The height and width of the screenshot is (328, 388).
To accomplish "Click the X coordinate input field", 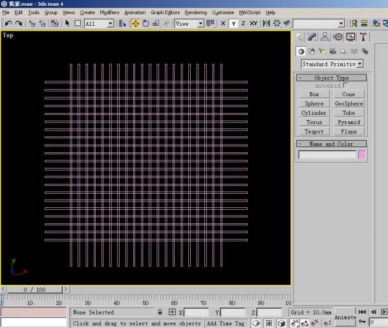I will coord(196,313).
